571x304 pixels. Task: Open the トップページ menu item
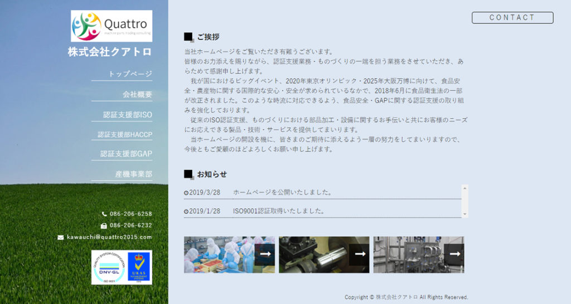(129, 73)
